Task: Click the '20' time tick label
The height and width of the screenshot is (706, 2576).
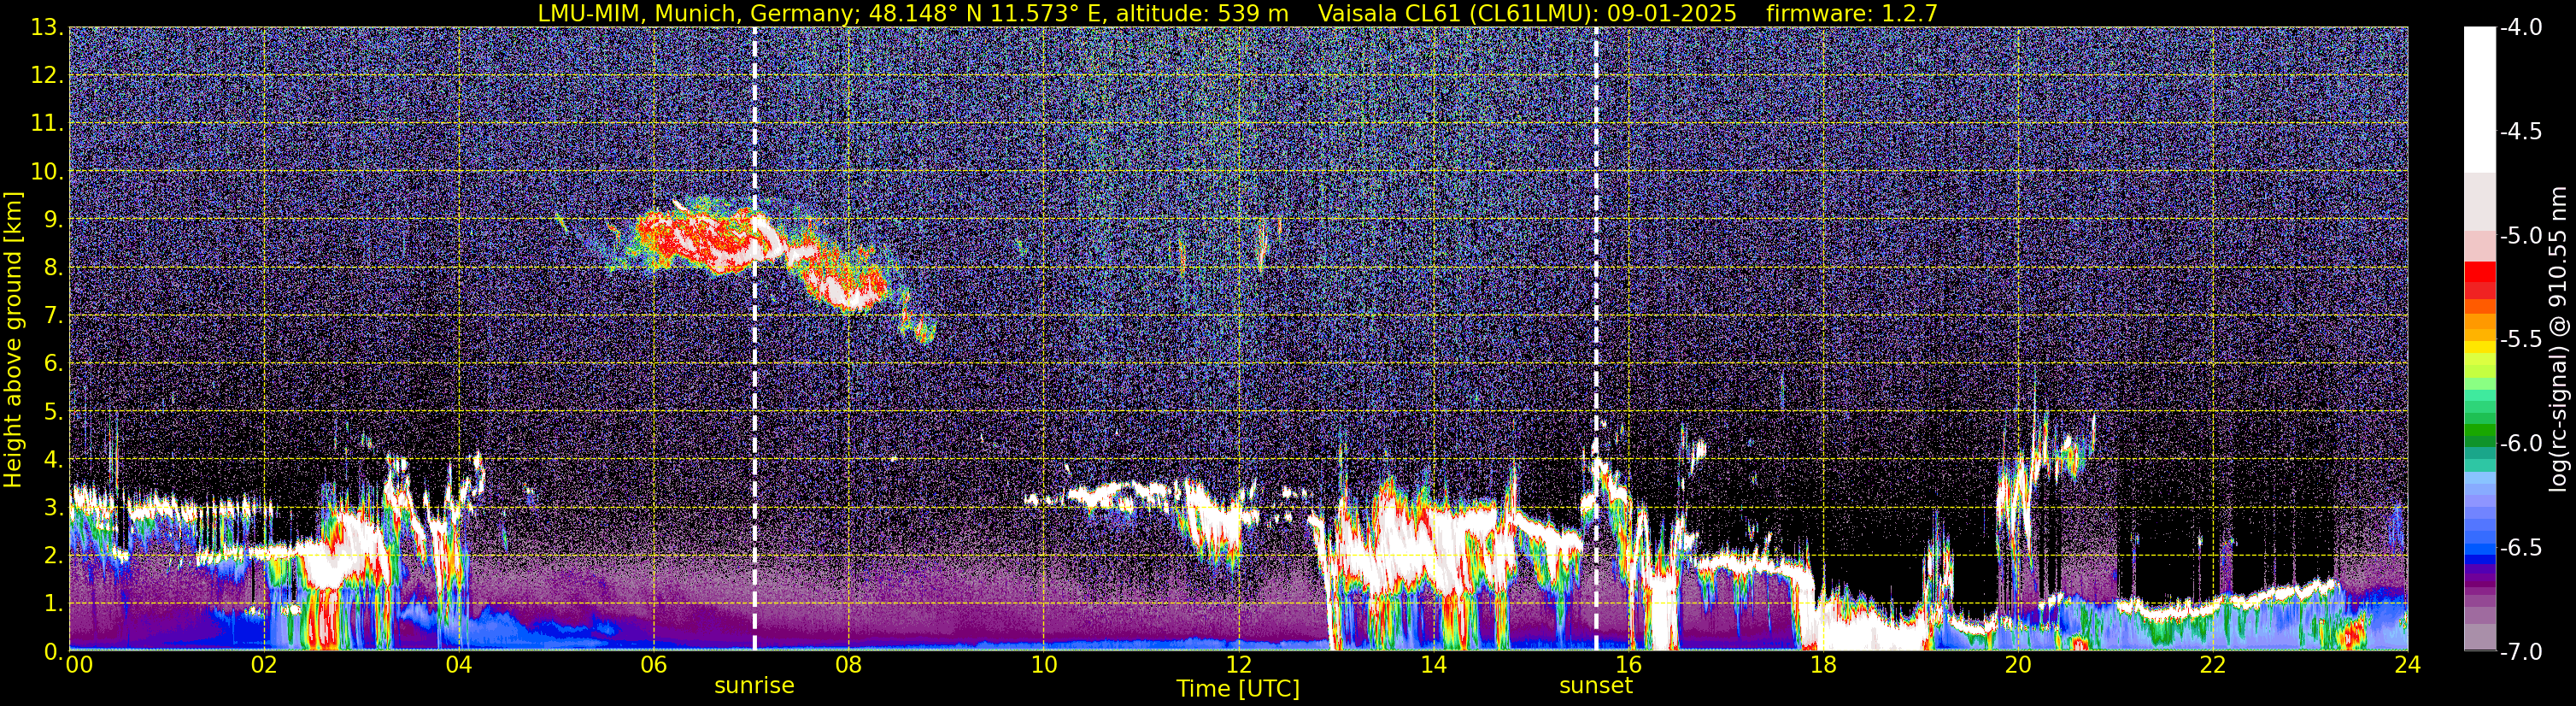Action: click(x=2019, y=665)
